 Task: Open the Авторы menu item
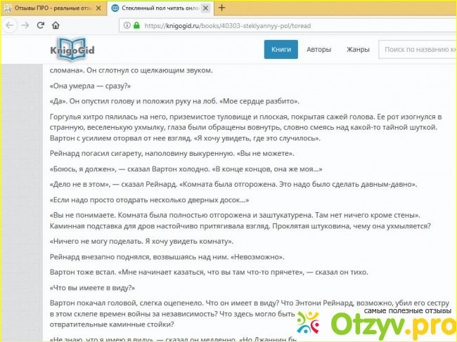click(x=318, y=50)
